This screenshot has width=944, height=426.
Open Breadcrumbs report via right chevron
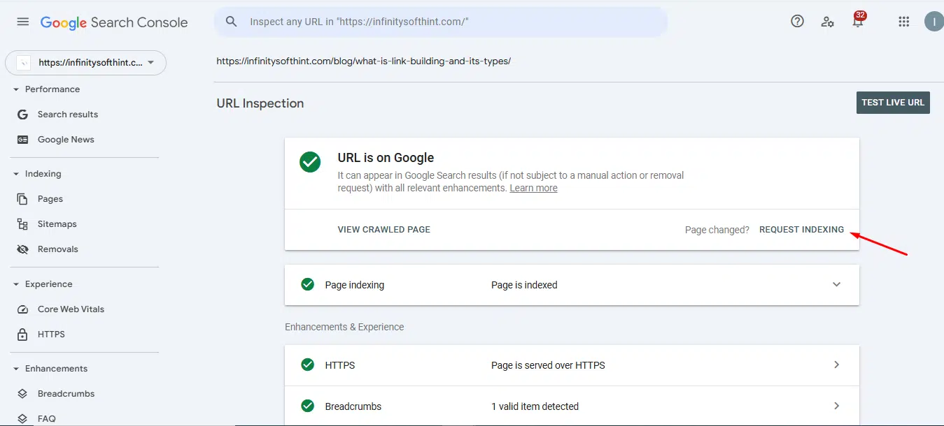(x=836, y=406)
